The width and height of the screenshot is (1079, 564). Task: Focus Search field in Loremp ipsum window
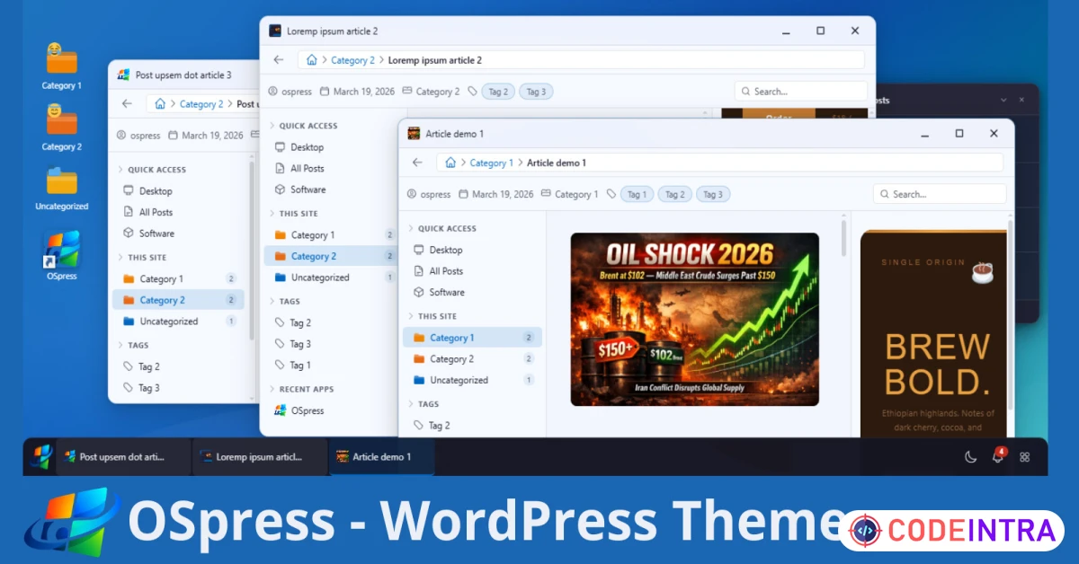click(800, 92)
